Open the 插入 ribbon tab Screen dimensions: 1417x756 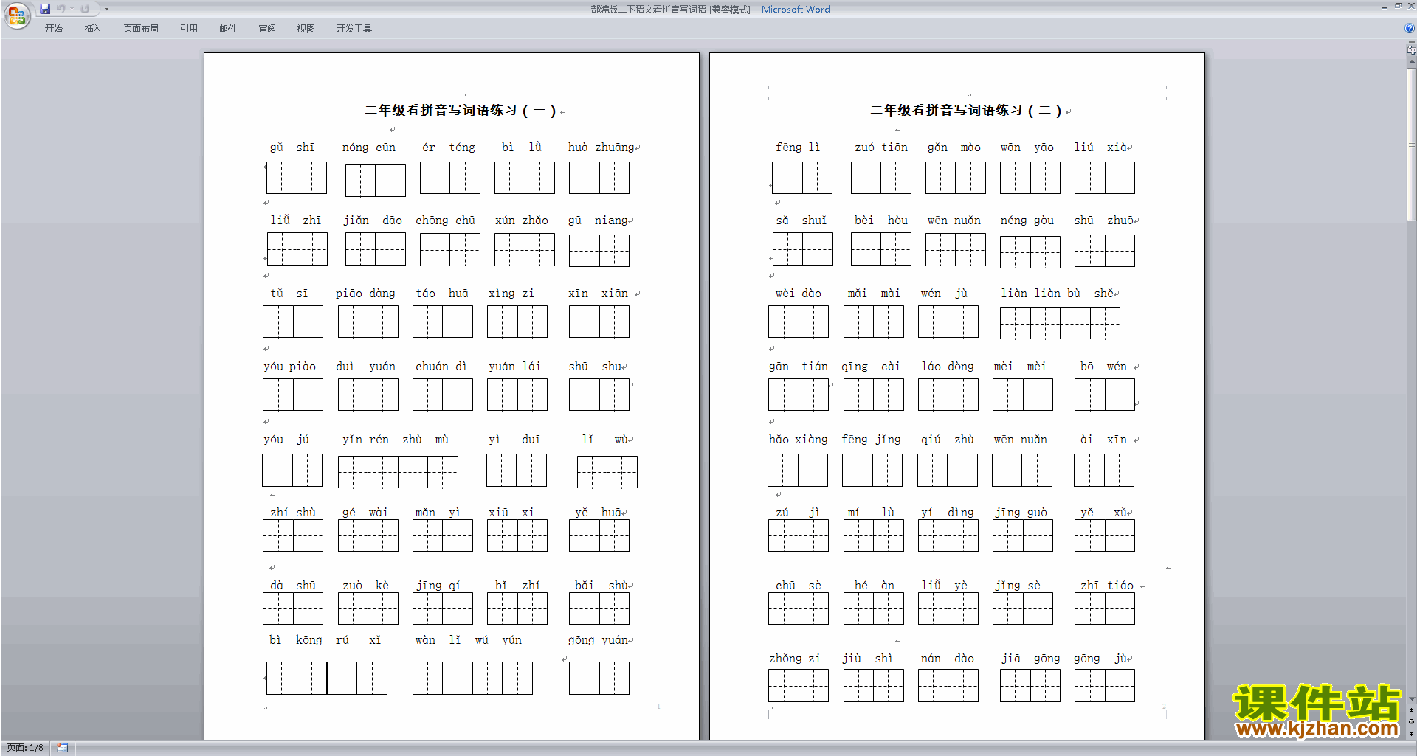(x=92, y=28)
